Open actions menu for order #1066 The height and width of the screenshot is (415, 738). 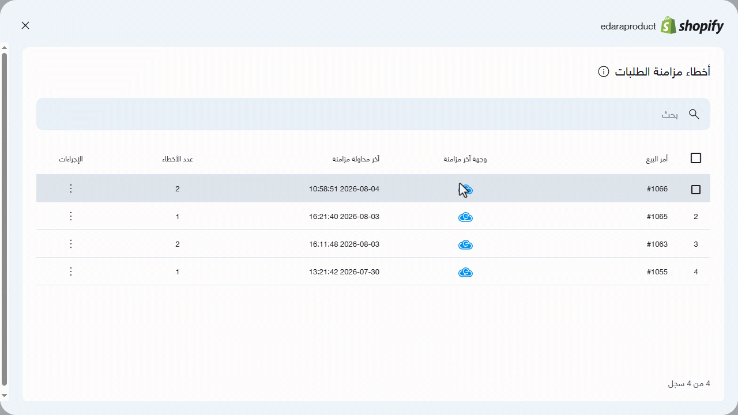pos(71,188)
